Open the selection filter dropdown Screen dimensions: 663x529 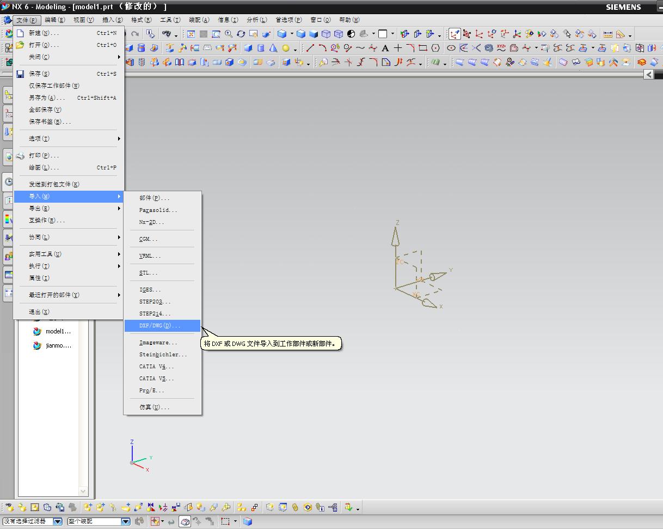click(58, 521)
